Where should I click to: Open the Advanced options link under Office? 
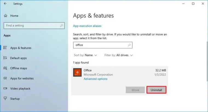click(96, 79)
